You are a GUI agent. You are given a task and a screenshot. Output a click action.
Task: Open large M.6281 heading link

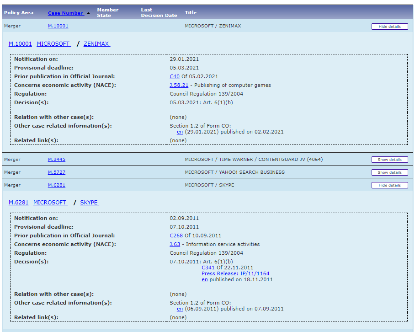tap(19, 203)
